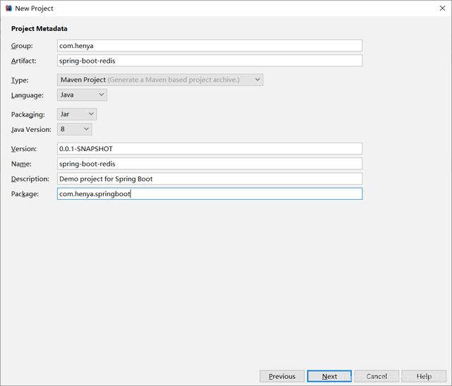Screen dimensions: 452x386
Task: Edit the Description field 'Demo project for Spring Boot'
Action: pos(210,179)
